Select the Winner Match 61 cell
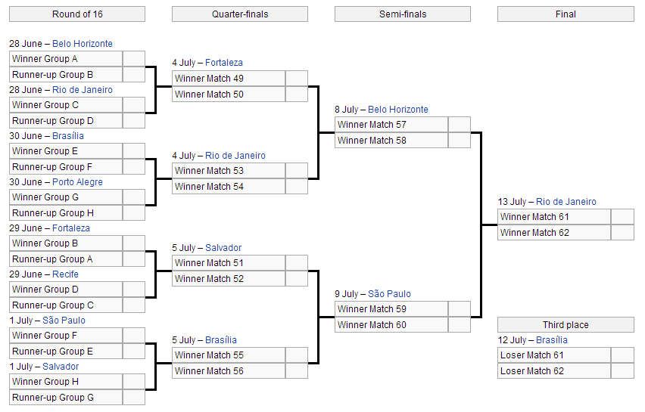Viewport: 645px width, 412px height. tap(553, 217)
